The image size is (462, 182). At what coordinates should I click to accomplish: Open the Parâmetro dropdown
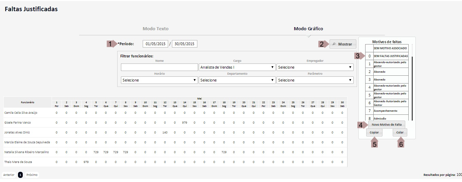coord(315,80)
